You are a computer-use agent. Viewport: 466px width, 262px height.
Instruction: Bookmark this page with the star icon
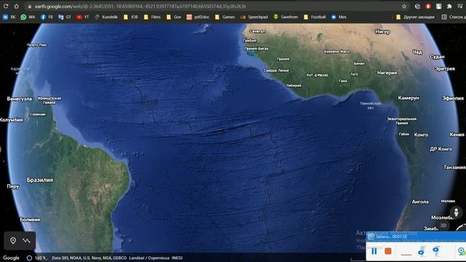click(x=404, y=7)
